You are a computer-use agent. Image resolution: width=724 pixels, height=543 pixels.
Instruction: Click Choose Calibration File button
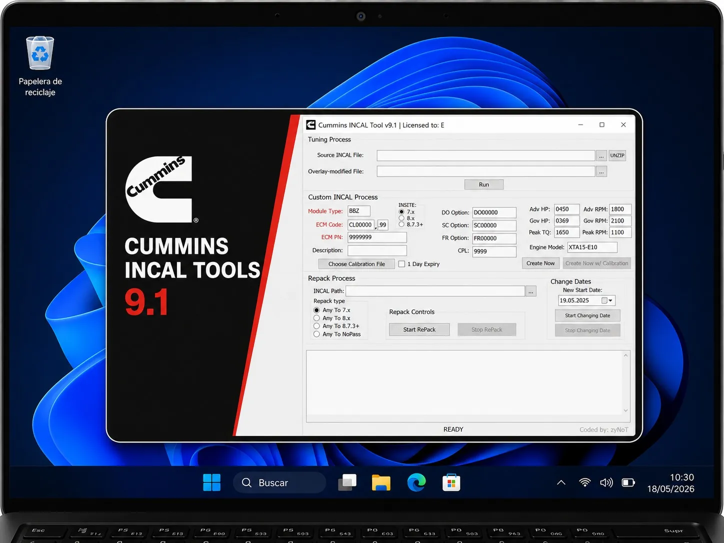[x=356, y=264]
